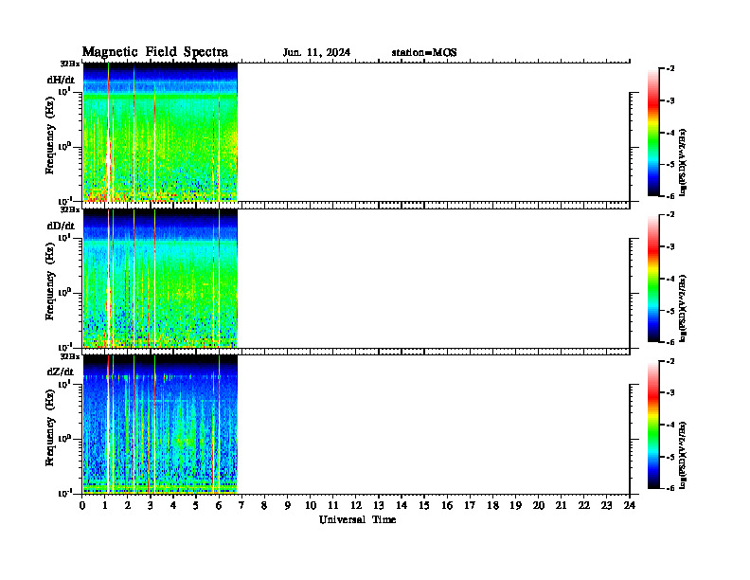
Task: Click the hour "12" time-axis label
Action: (x=356, y=506)
